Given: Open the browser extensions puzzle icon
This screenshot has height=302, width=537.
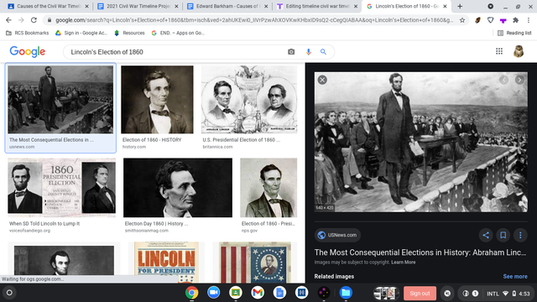Looking at the screenshot, I should pos(515,20).
